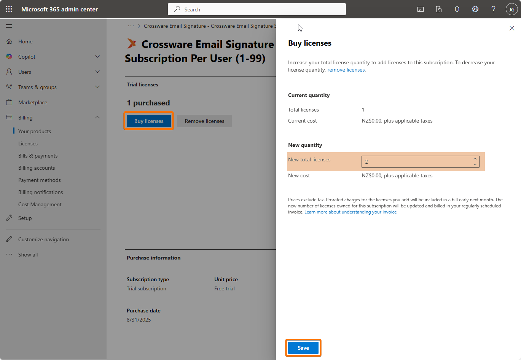Open the help question mark icon

click(494, 9)
